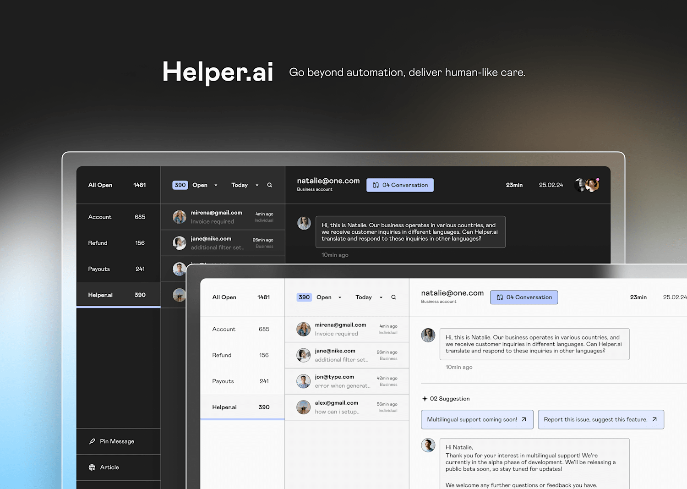Click Natalie's avatar in light window message
This screenshot has width=687, height=489.
tap(428, 335)
